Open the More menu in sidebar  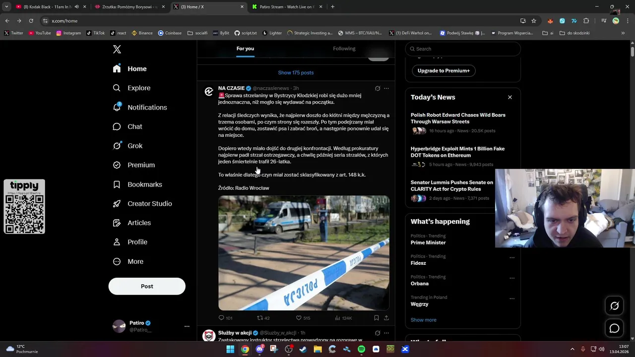pyautogui.click(x=128, y=261)
